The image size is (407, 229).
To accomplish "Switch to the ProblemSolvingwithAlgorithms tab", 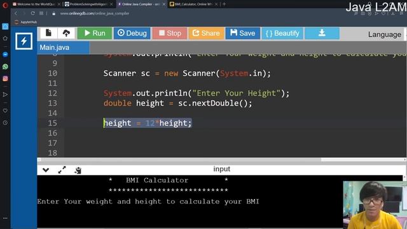I will pos(88,4).
